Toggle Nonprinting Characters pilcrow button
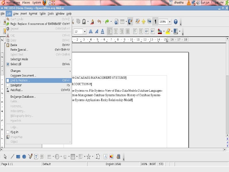 (x=155, y=22)
